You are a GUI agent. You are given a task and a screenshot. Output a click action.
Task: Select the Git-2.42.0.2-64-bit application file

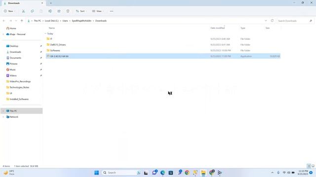(163, 56)
